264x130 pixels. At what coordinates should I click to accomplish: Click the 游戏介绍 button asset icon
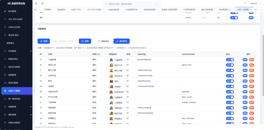click(x=111, y=65)
